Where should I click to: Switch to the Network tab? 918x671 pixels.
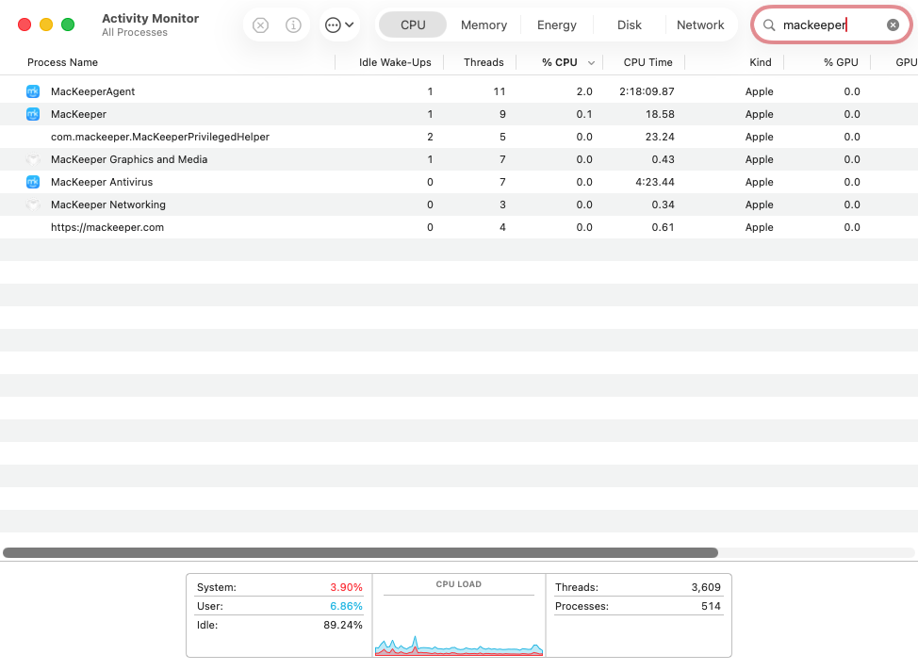pyautogui.click(x=700, y=25)
